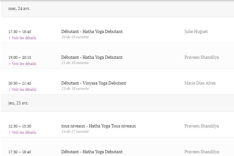Viewport: 234px width, 156px height.
Task: Select Praveen Shandilya on Thursday's 17:30 class
Action: pos(202,152)
